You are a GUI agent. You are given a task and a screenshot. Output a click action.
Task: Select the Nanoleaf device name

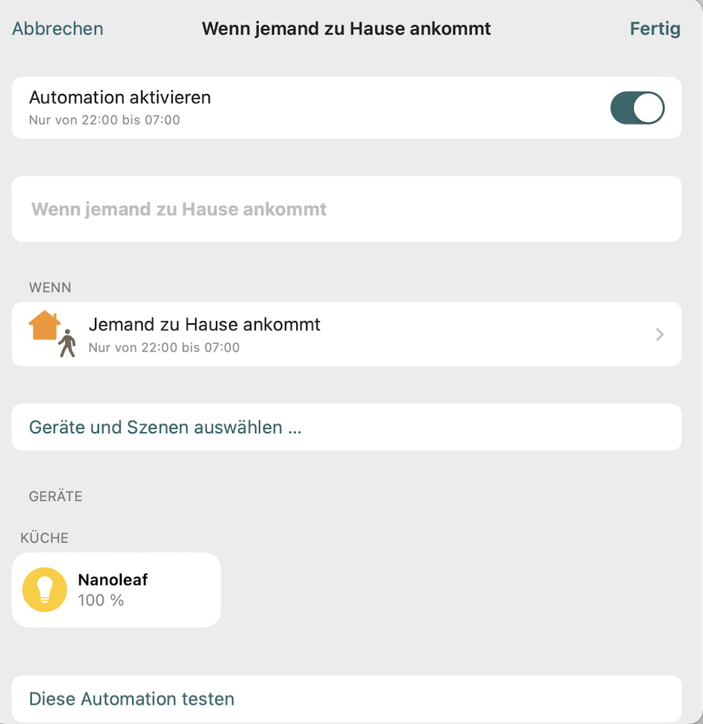113,580
